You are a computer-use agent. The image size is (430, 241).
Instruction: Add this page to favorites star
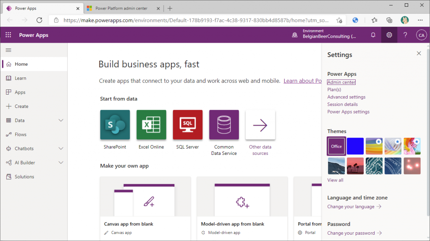click(339, 20)
